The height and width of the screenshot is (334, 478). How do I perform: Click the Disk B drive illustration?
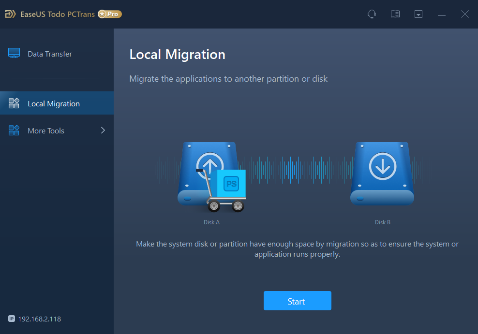tap(382, 174)
